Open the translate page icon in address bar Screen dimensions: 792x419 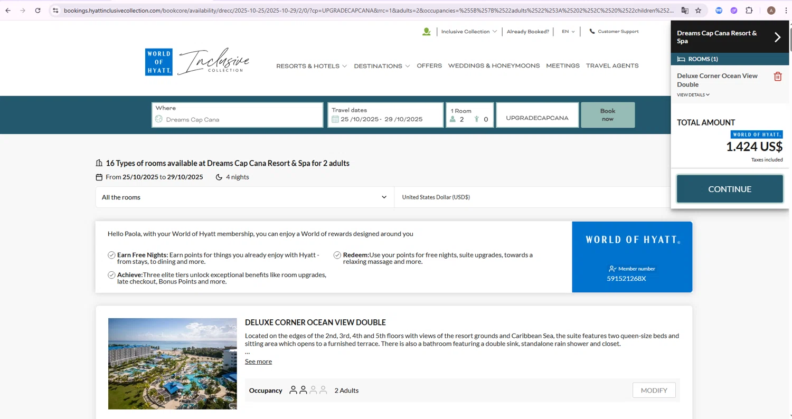(x=685, y=10)
